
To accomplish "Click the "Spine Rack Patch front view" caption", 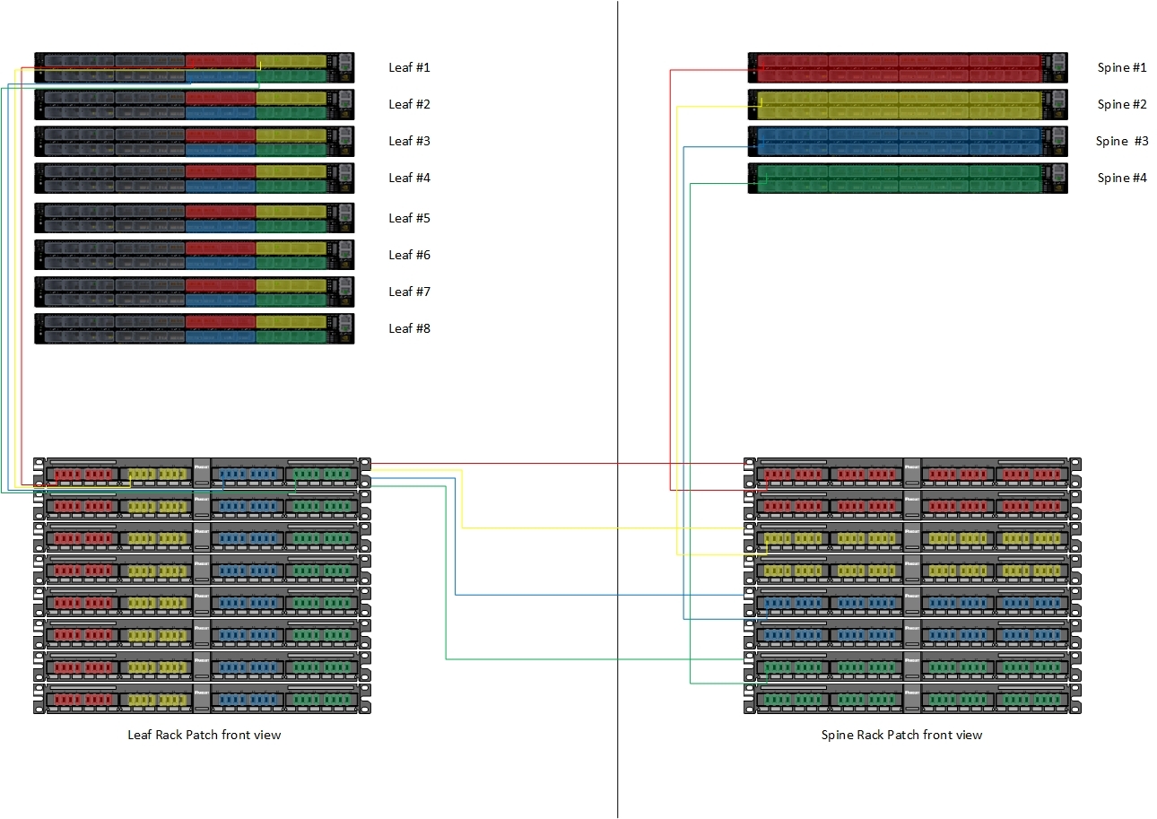I will [x=901, y=735].
